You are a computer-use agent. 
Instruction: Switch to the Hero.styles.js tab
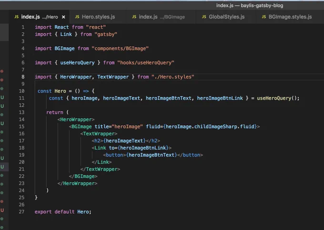[x=98, y=17]
